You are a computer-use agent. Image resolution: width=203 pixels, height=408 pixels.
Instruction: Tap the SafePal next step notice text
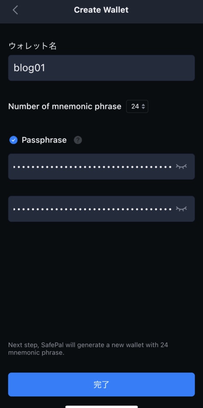pos(88,349)
